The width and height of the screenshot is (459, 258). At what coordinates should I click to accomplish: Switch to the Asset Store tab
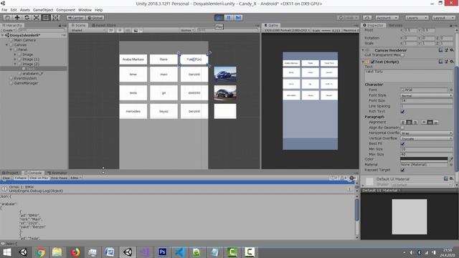(x=104, y=25)
